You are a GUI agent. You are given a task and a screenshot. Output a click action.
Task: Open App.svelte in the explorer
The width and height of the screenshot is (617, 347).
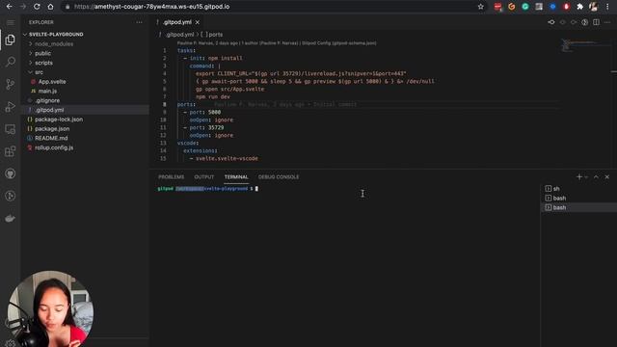86,81
